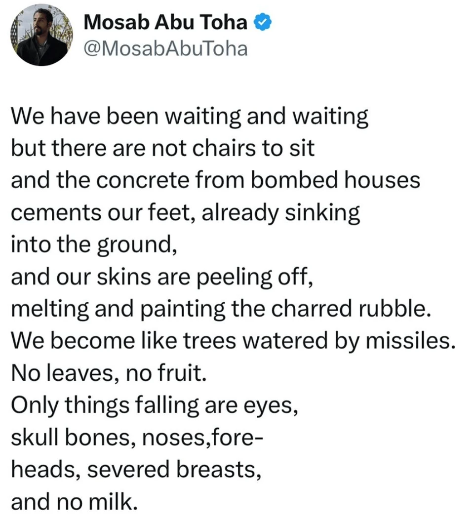The image size is (474, 523).
Task: Click the line "We have been waiting and waiting"
Action: (190, 118)
